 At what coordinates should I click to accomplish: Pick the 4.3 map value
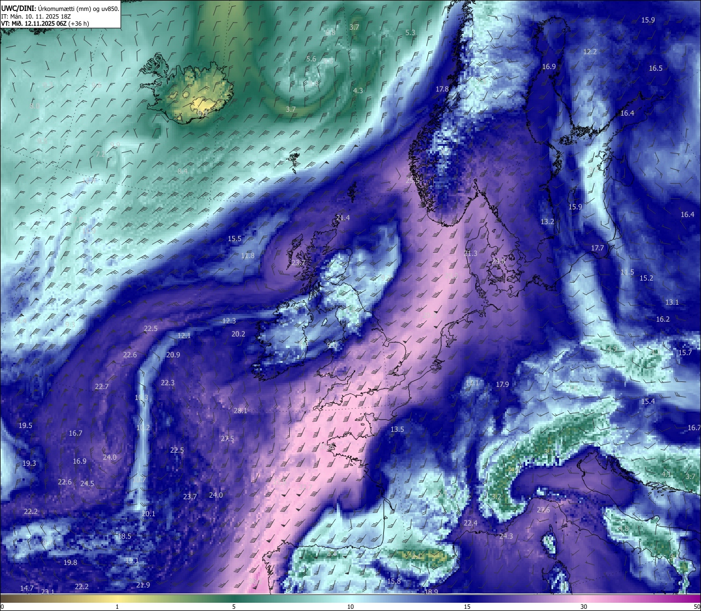pyautogui.click(x=358, y=90)
